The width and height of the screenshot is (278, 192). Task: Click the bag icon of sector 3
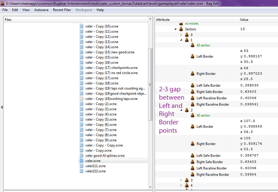point(187,180)
